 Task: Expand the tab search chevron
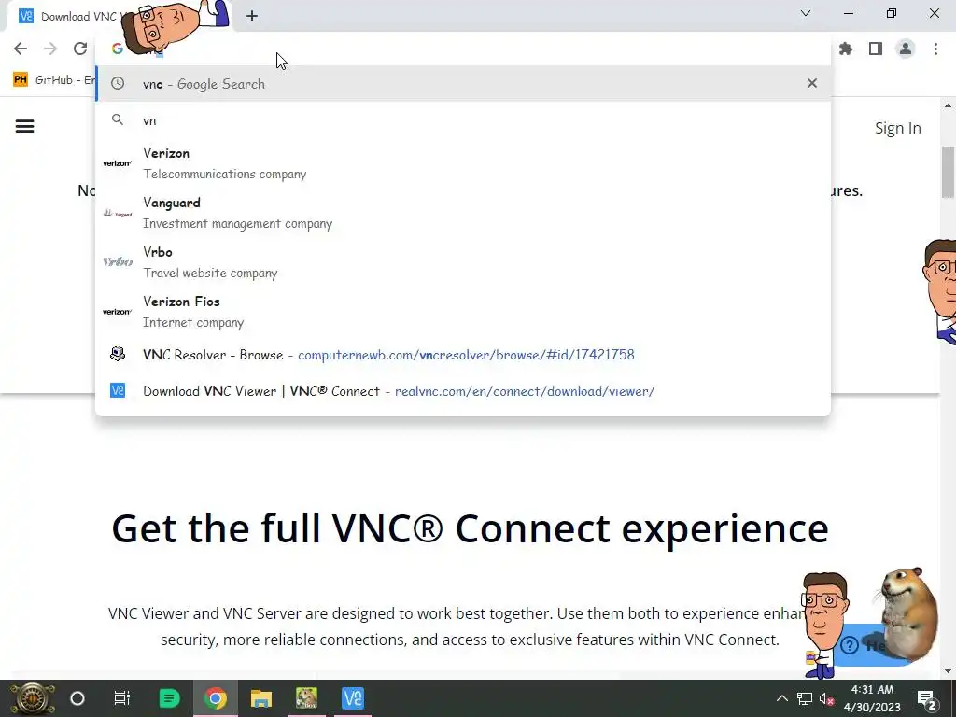(x=806, y=13)
